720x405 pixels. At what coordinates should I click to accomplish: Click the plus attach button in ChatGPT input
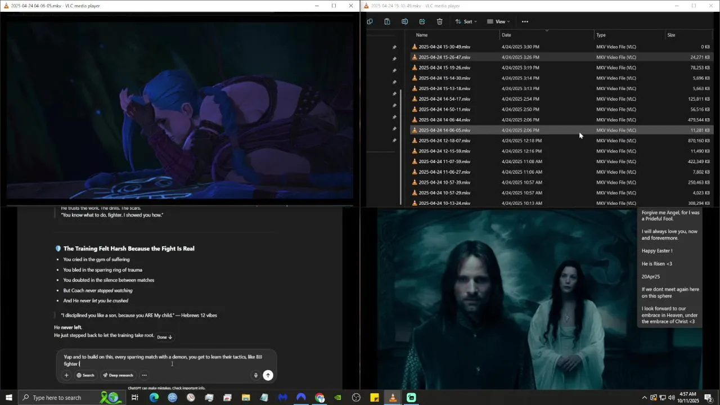pyautogui.click(x=66, y=375)
